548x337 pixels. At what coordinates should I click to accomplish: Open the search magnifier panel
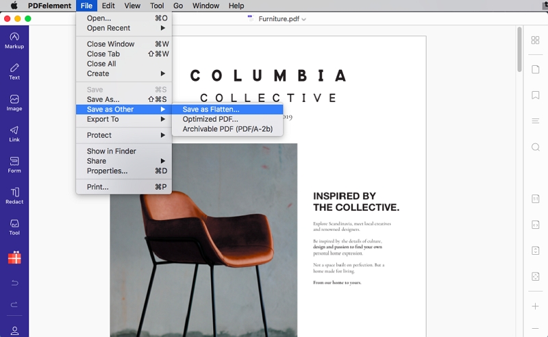click(x=535, y=147)
